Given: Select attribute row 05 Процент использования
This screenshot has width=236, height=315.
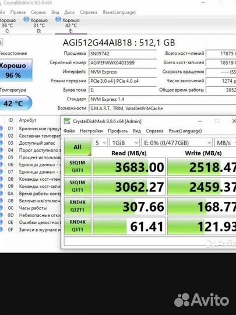Looking at the screenshot, I should coord(30,157).
